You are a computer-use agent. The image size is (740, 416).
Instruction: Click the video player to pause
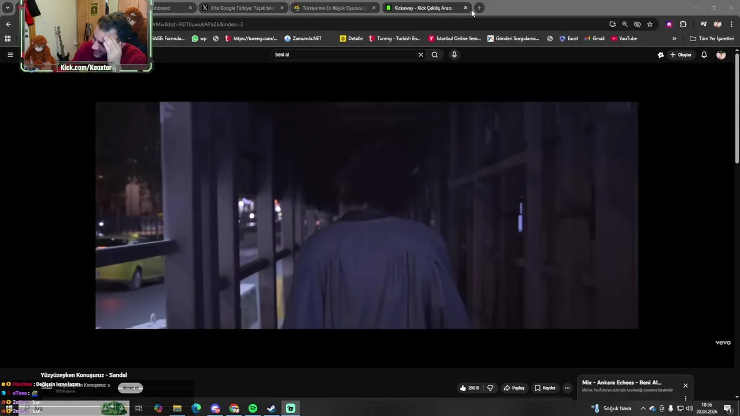coord(367,215)
